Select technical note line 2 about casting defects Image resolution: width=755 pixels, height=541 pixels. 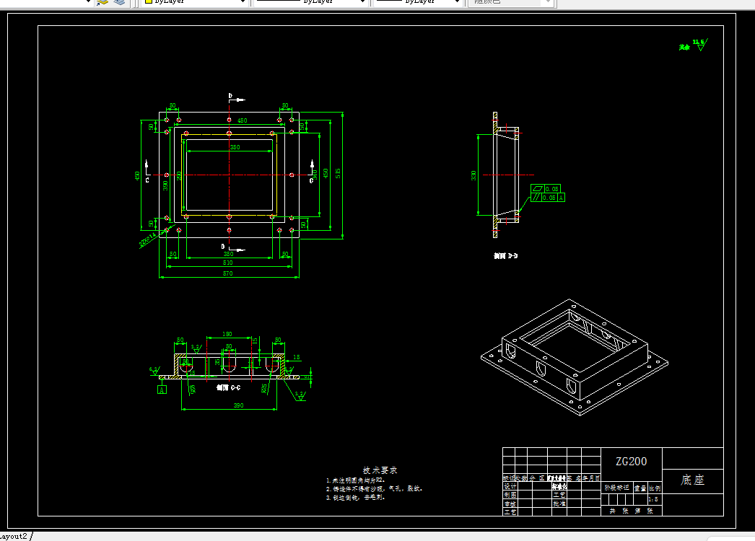(x=374, y=488)
